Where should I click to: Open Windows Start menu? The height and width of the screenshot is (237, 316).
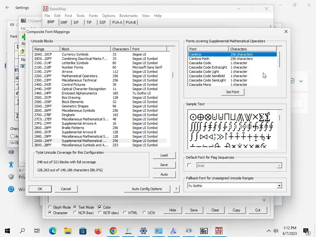[7, 231]
